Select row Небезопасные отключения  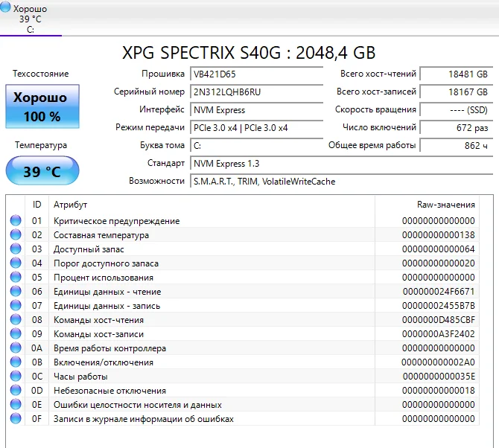pyautogui.click(x=243, y=391)
